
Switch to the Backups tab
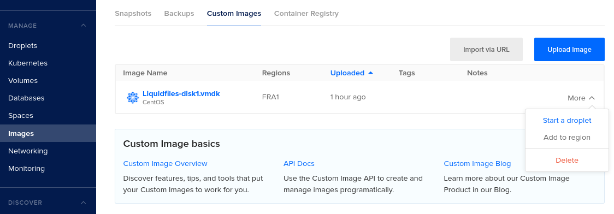coord(179,13)
